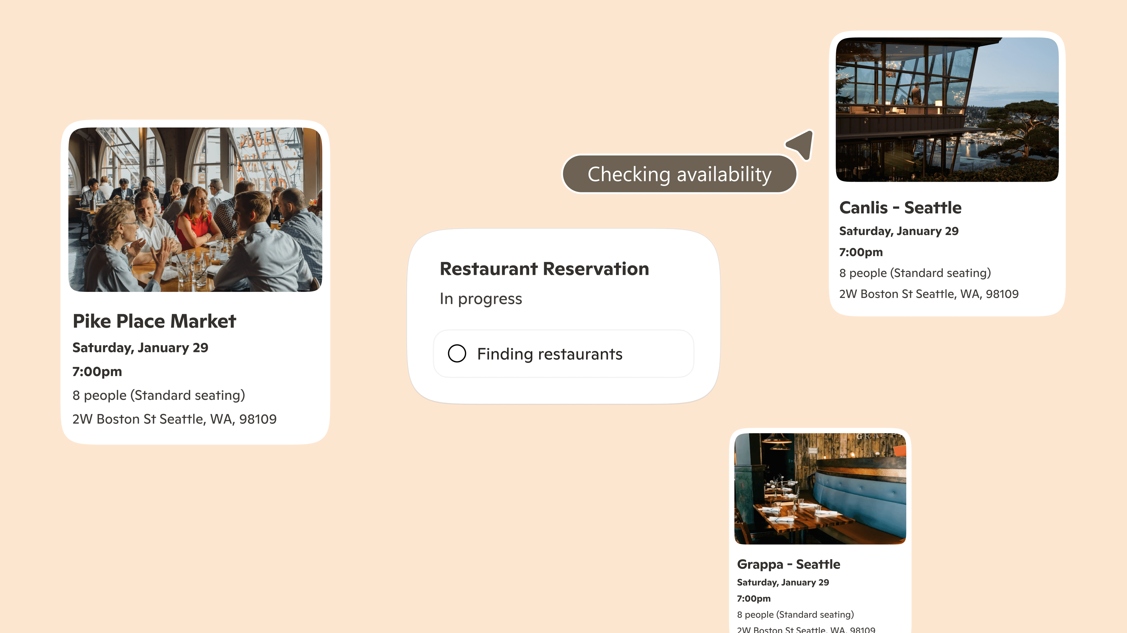Click the Canlis - Seattle title
Viewport: 1127px width, 633px height.
tap(900, 207)
